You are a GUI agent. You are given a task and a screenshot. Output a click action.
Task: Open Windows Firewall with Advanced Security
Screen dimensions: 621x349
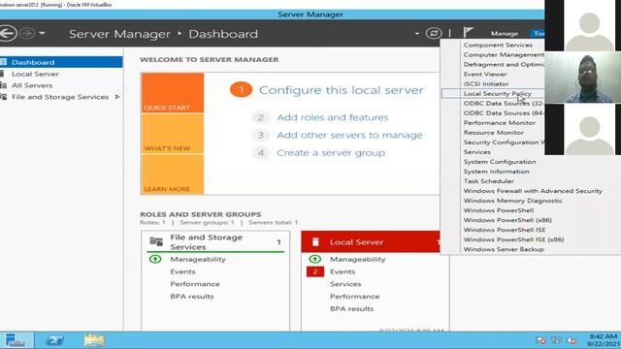533,191
